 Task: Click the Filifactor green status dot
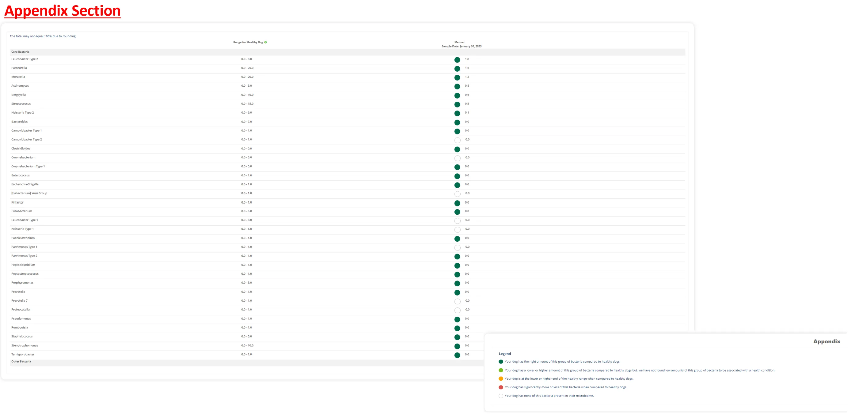click(457, 203)
